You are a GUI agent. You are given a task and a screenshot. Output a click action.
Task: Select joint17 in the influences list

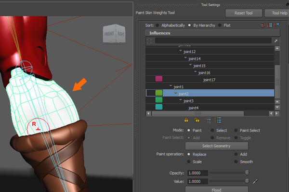click(209, 79)
